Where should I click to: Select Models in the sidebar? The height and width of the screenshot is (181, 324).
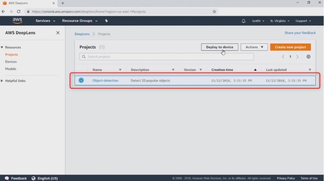click(10, 69)
